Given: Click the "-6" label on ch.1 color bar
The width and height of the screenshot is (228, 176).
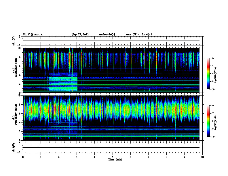Looking at the screenshot, I should click(212, 58).
